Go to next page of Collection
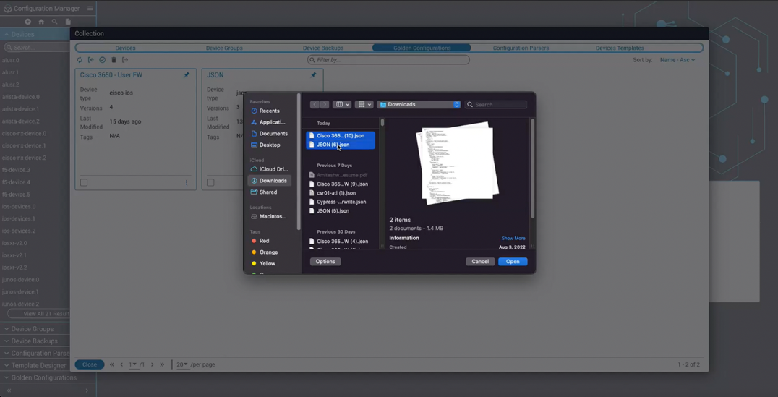 pos(153,364)
